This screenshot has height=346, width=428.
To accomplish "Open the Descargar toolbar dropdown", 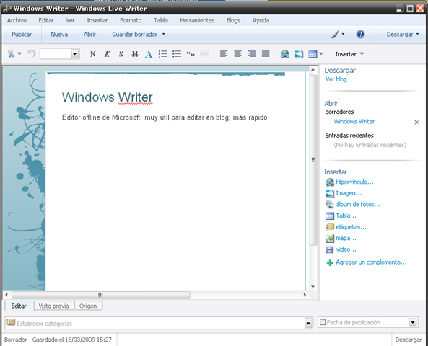I will [403, 35].
